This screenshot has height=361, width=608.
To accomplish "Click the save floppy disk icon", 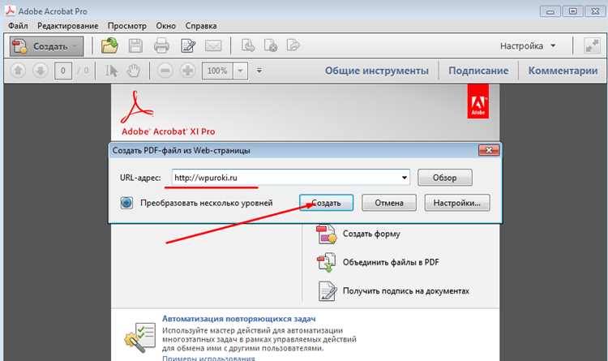I will click(x=135, y=45).
